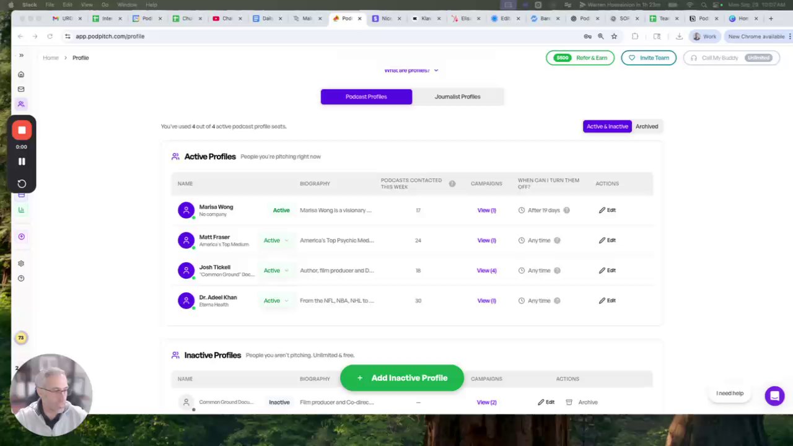
Task: Click the Refer & Earn button
Action: [580, 58]
